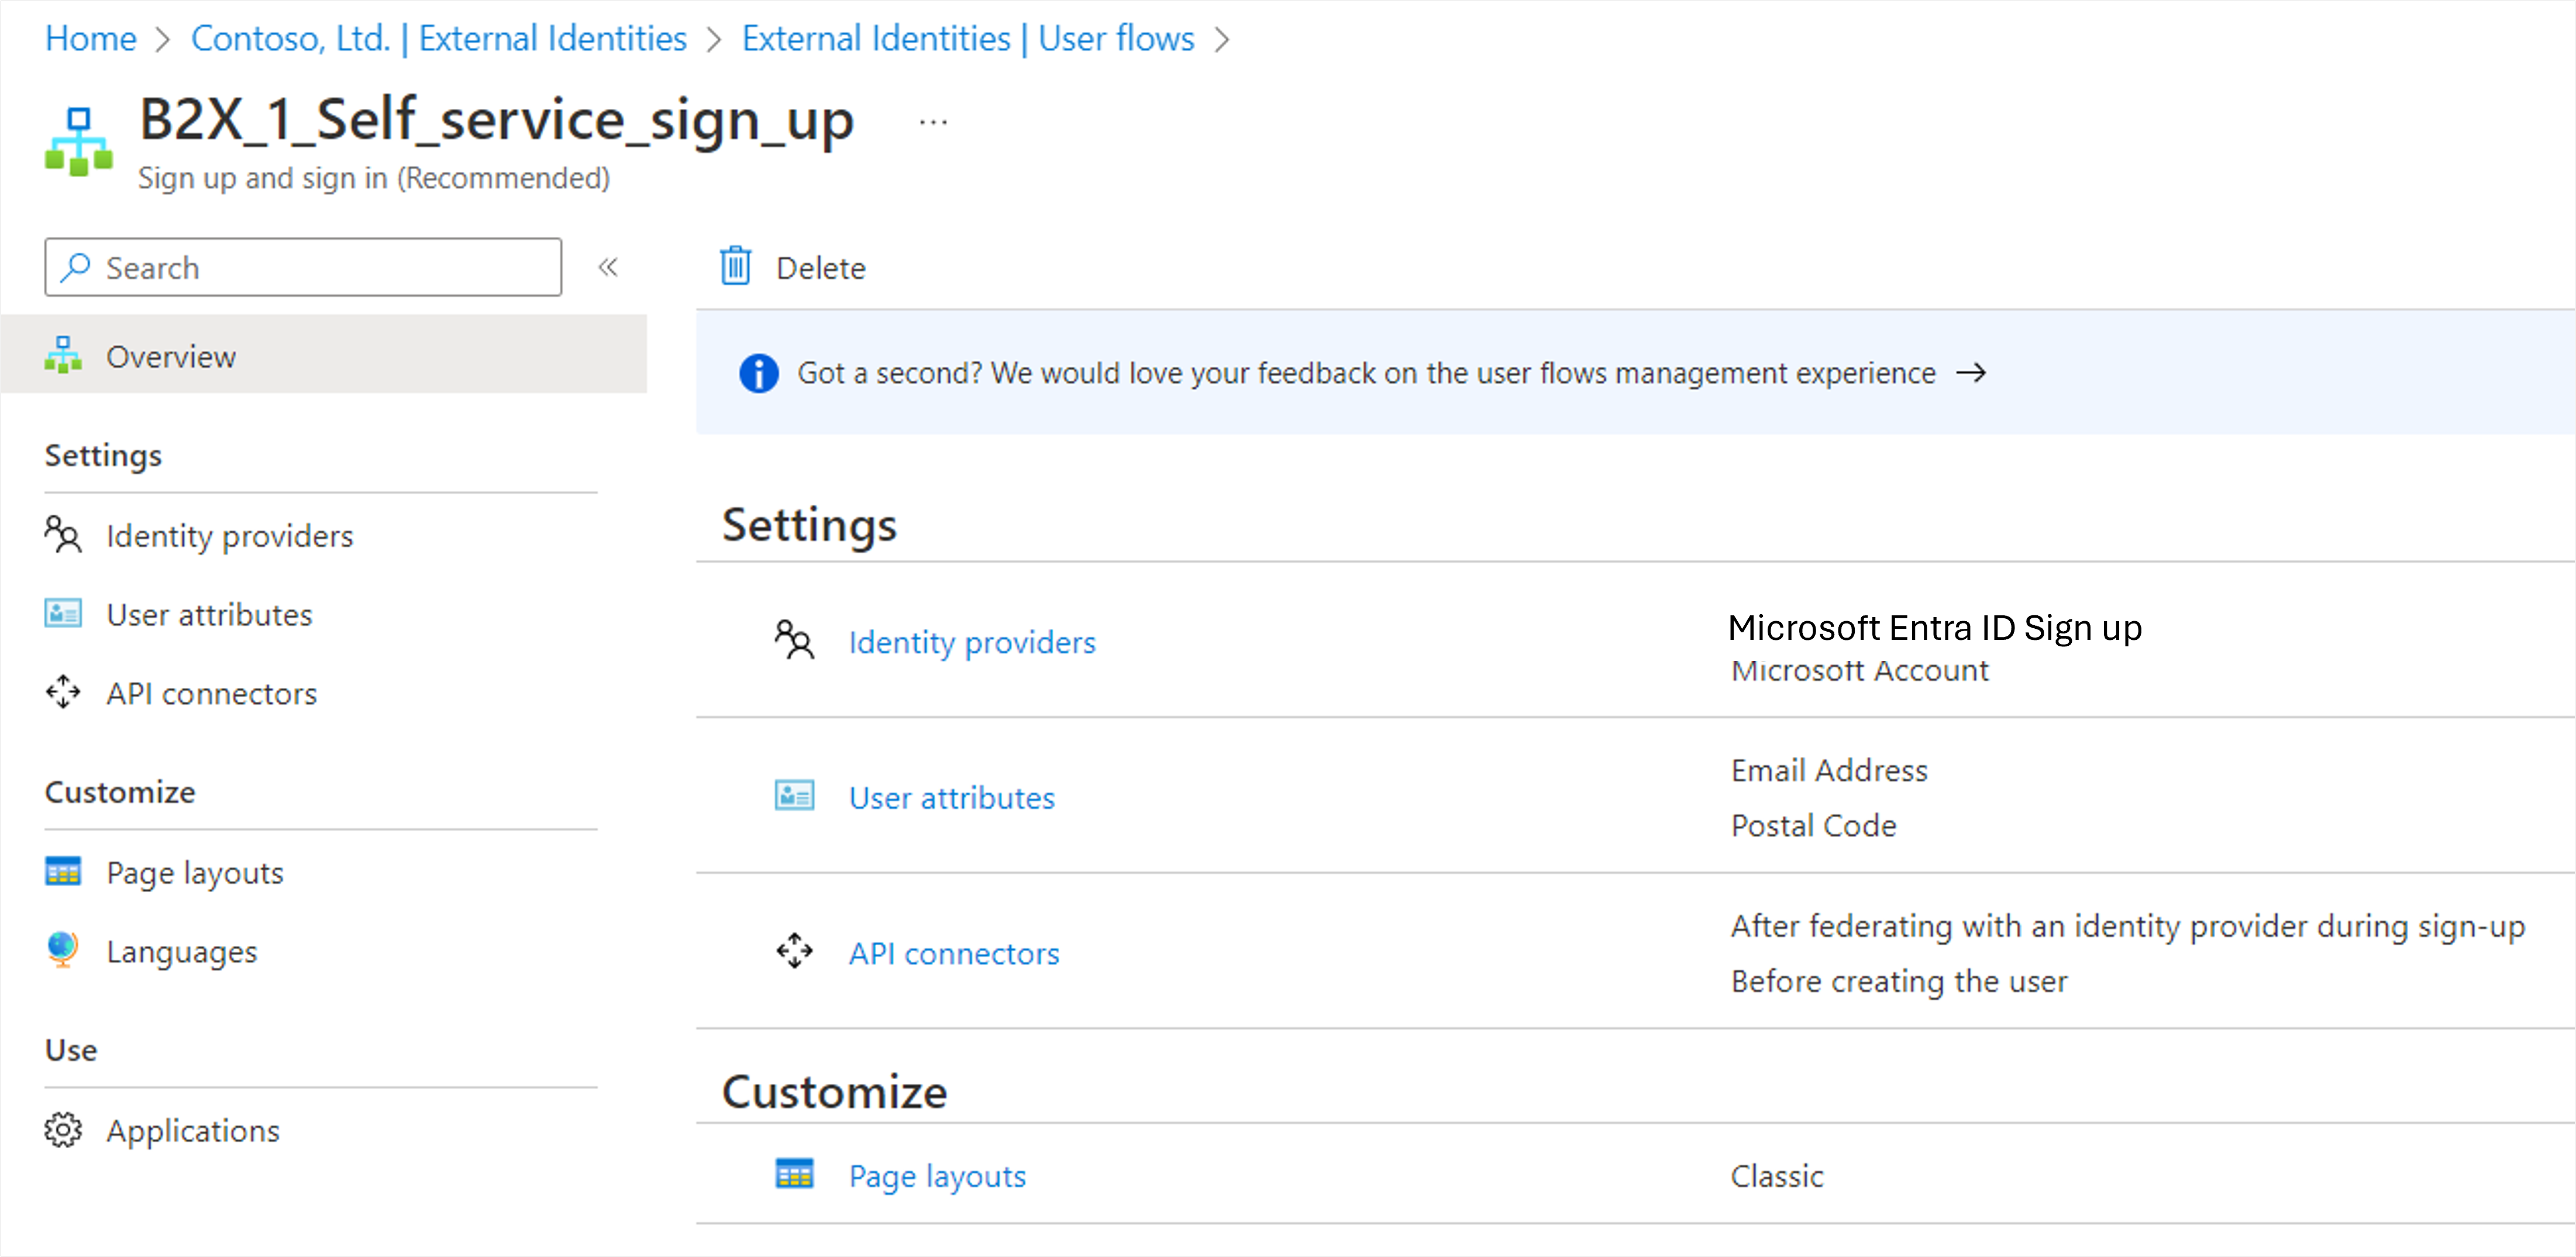Go to Home breadcrumb link
Screen dimensions: 2576x1257
tap(90, 38)
